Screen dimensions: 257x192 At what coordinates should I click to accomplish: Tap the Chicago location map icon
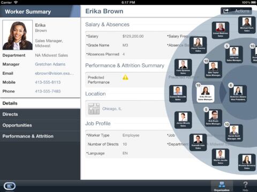coord(94,109)
